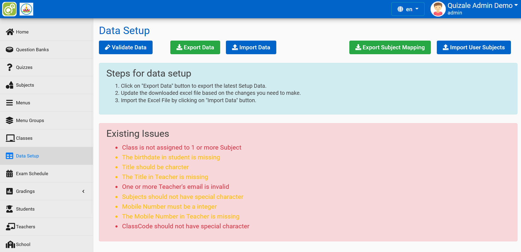Viewport: 521px width, 252px height.
Task: Select the Menus list icon
Action: (x=10, y=102)
